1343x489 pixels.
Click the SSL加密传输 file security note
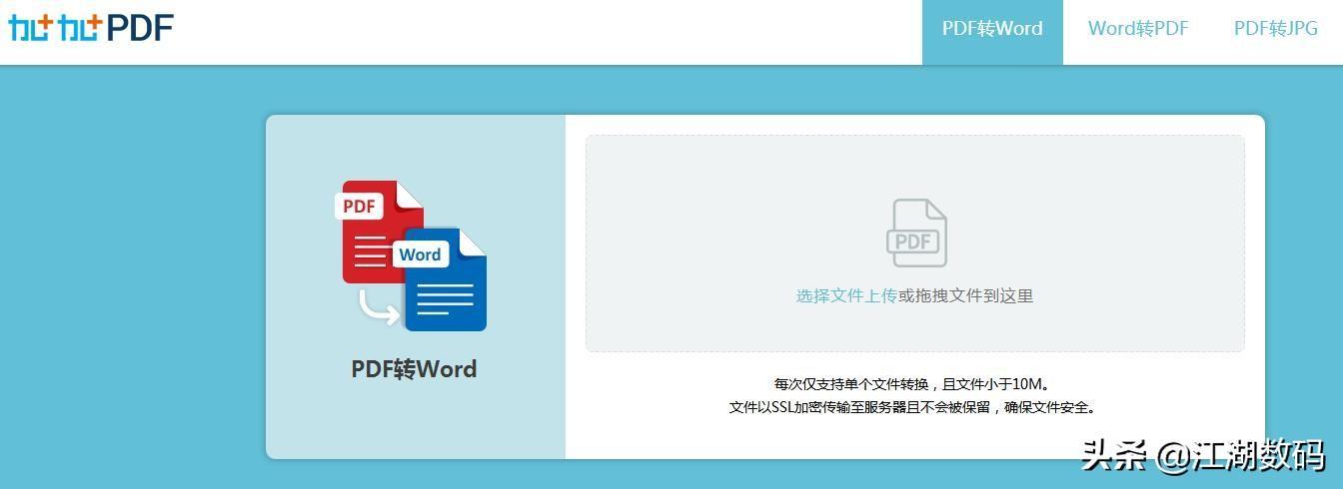click(x=912, y=407)
